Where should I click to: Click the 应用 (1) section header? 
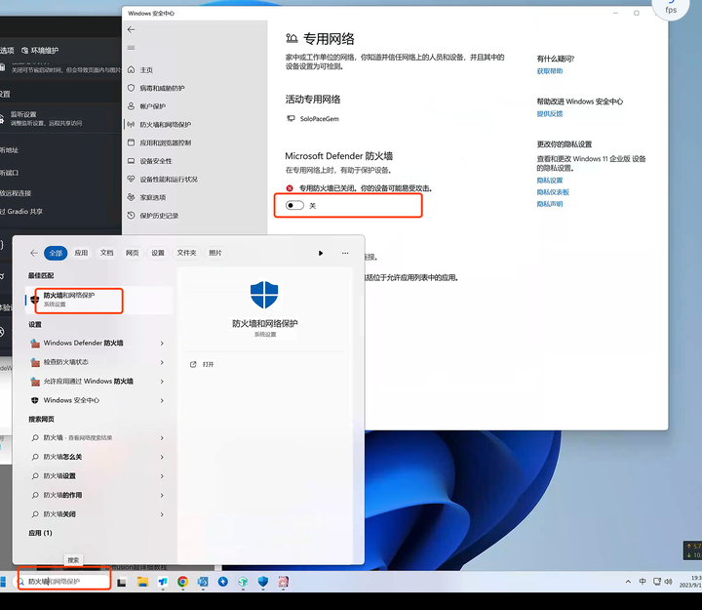click(40, 533)
